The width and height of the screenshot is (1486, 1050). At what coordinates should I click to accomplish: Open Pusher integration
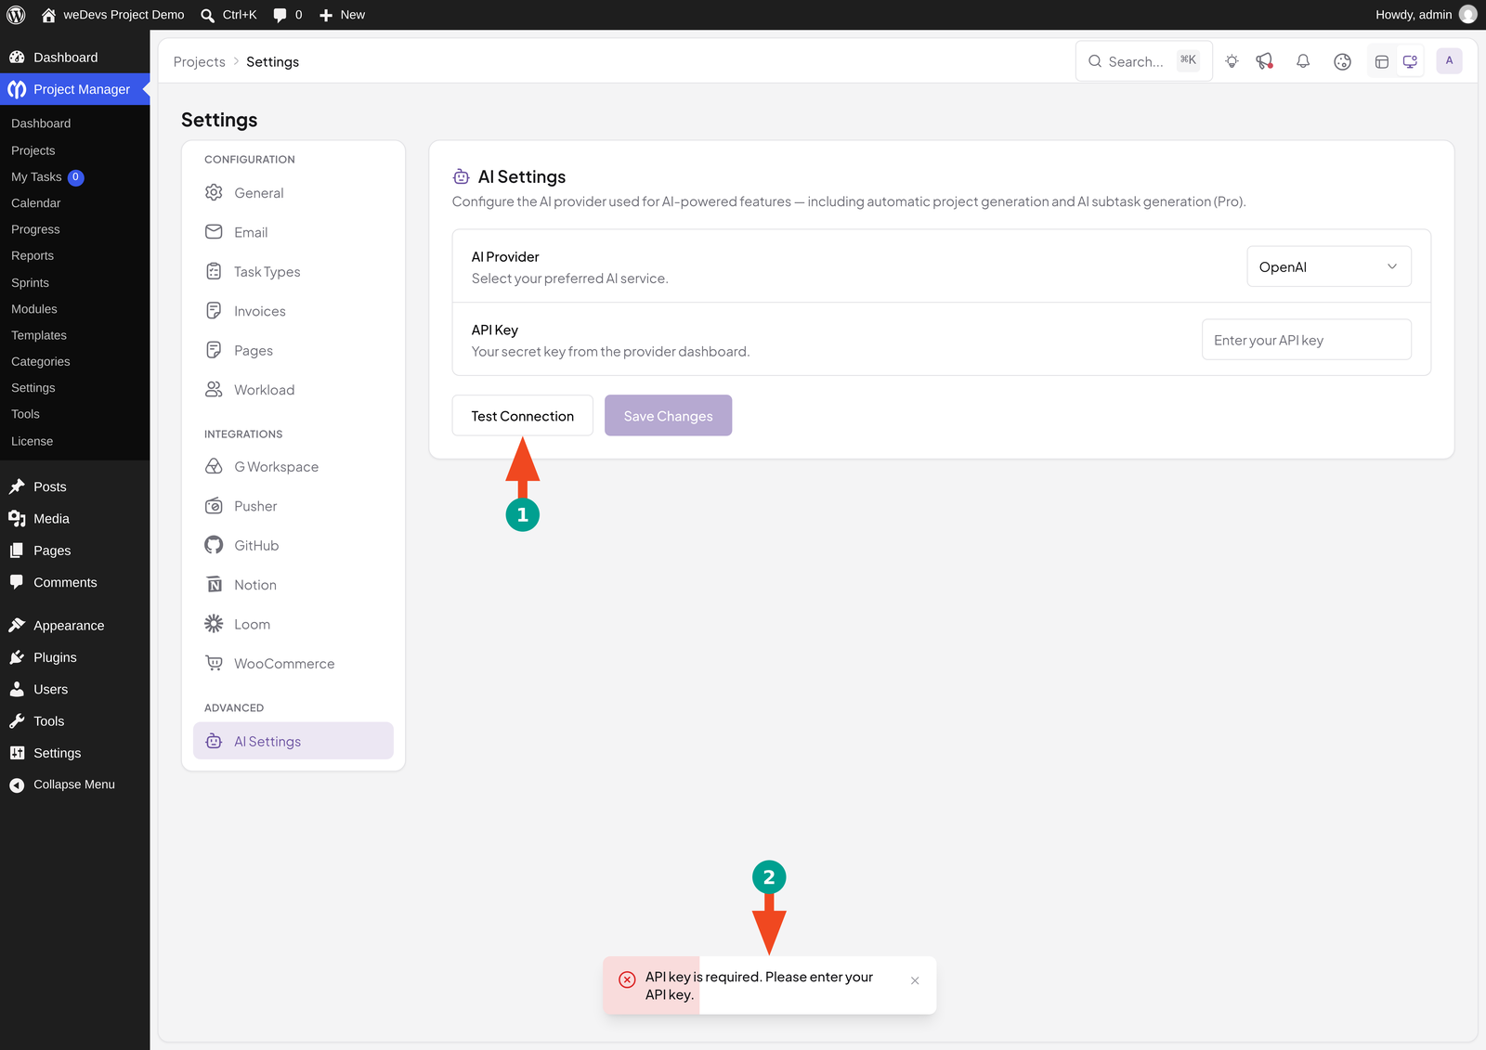click(293, 506)
